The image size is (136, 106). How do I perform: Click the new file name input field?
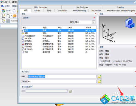coord(62,76)
